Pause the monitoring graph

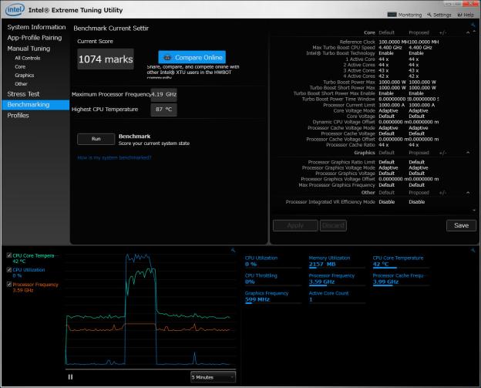tap(70, 376)
